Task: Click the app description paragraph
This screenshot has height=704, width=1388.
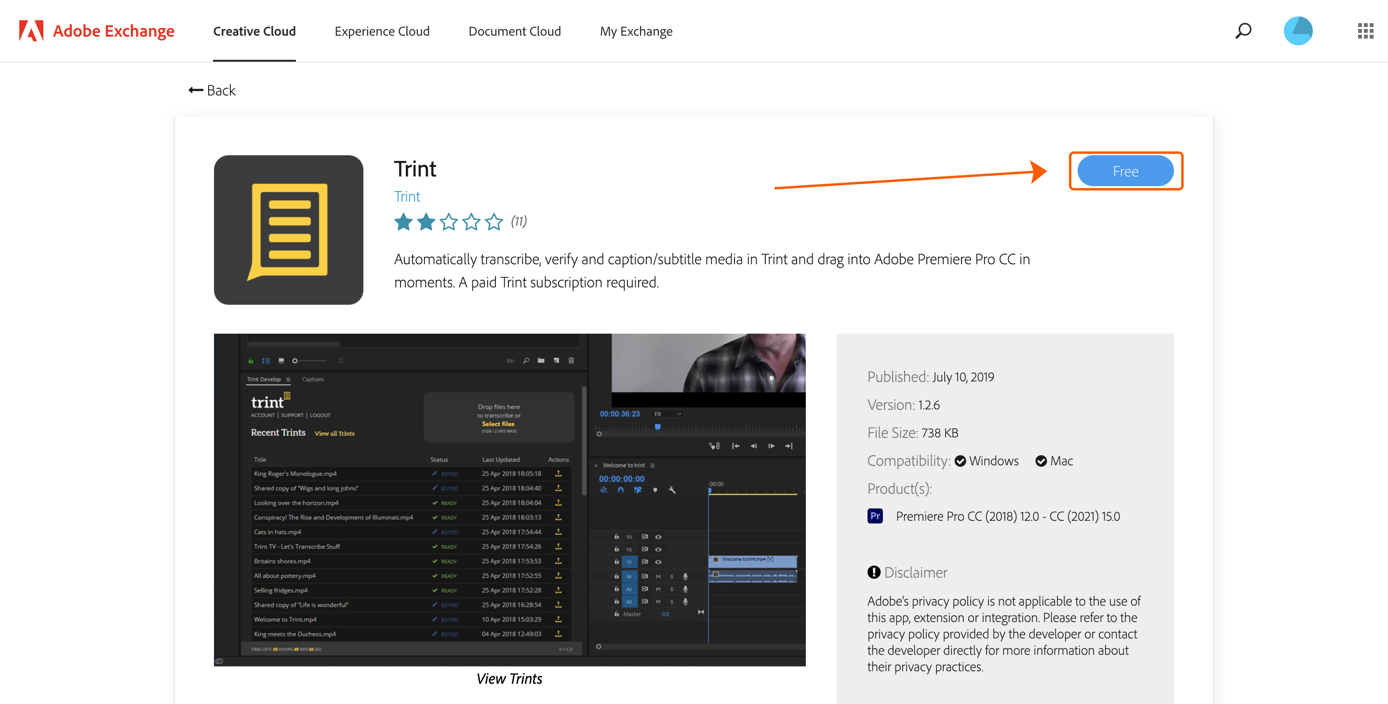Action: [x=712, y=271]
